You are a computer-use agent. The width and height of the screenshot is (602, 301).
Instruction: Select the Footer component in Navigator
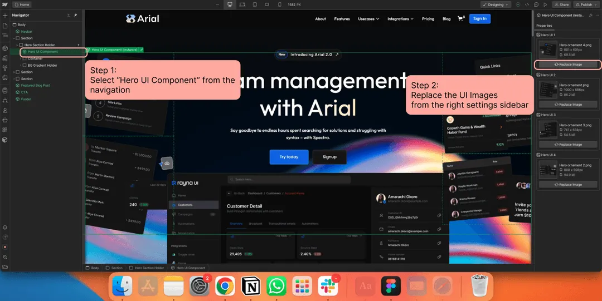(26, 99)
